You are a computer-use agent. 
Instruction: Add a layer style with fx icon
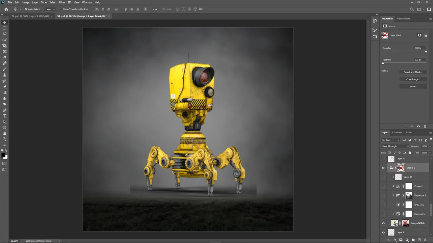395,240
